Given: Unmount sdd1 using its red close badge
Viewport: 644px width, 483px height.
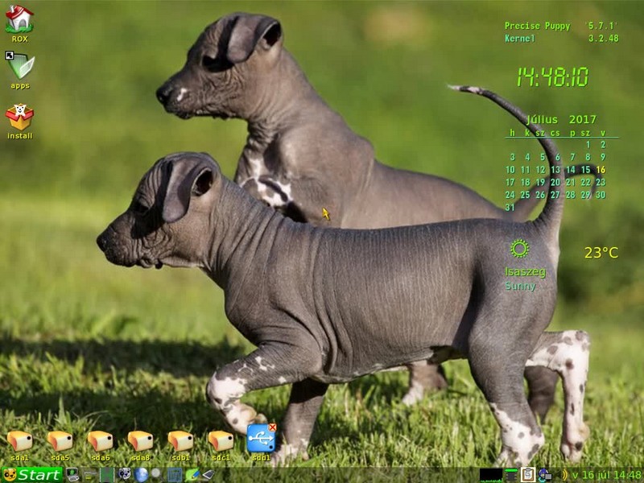Looking at the screenshot, I should point(272,427).
